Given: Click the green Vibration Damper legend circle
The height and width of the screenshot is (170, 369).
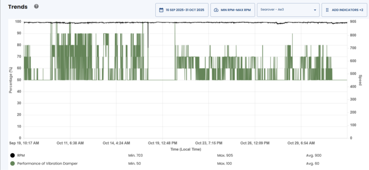Looking at the screenshot, I should click(x=13, y=164).
